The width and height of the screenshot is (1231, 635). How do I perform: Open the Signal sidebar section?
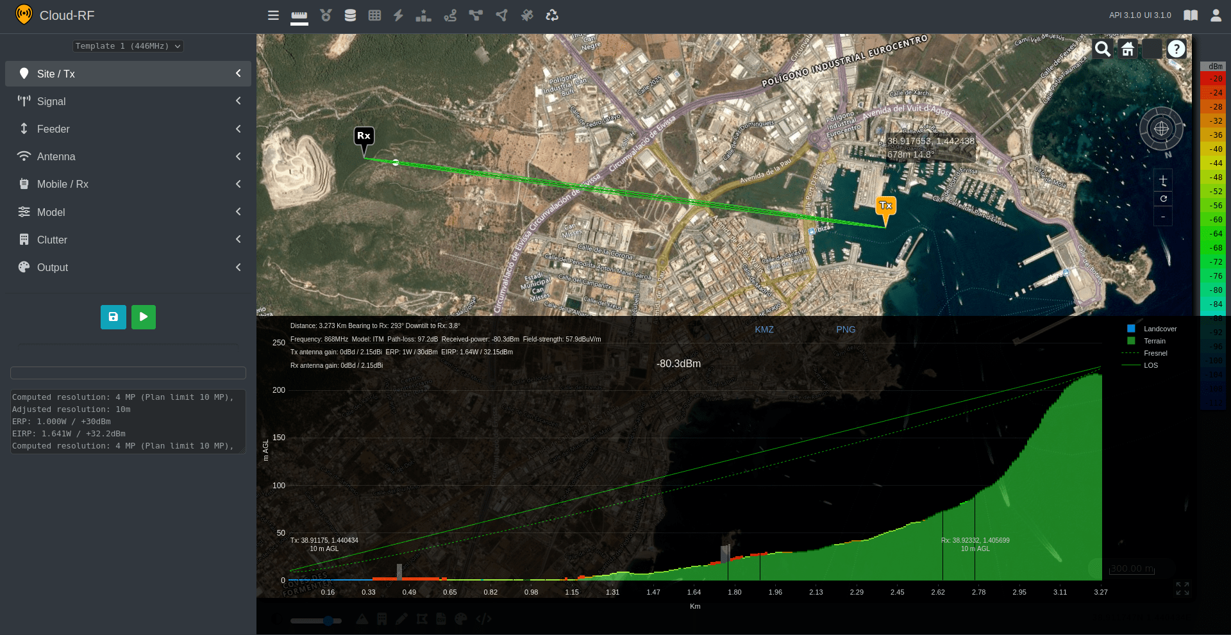(x=128, y=101)
